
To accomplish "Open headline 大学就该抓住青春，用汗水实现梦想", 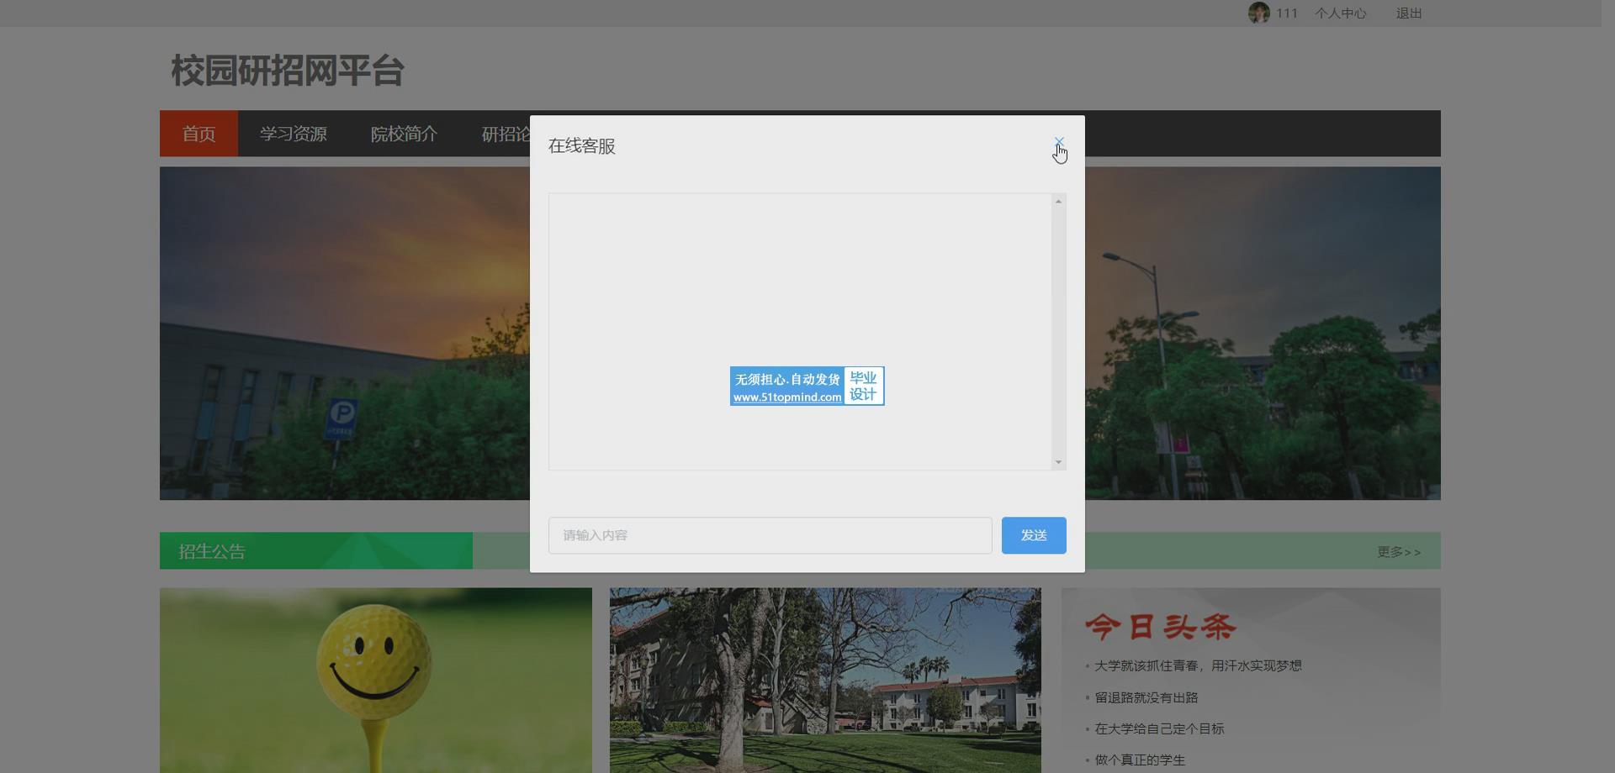I will 1198,665.
